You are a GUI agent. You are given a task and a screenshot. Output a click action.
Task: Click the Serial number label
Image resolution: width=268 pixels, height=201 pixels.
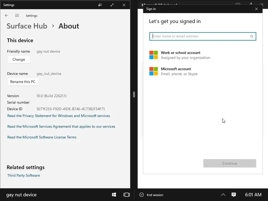tap(18, 102)
